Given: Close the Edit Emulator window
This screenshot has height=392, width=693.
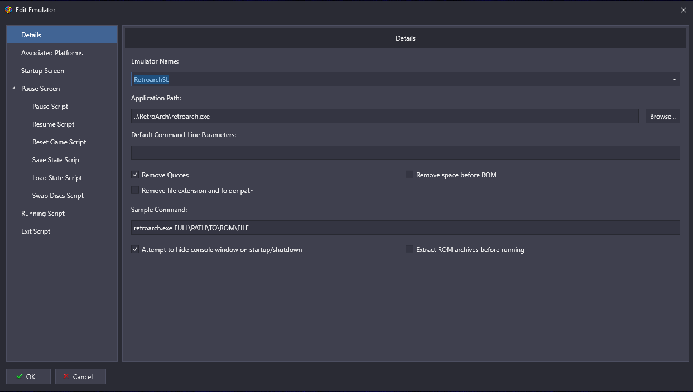Looking at the screenshot, I should point(684,10).
